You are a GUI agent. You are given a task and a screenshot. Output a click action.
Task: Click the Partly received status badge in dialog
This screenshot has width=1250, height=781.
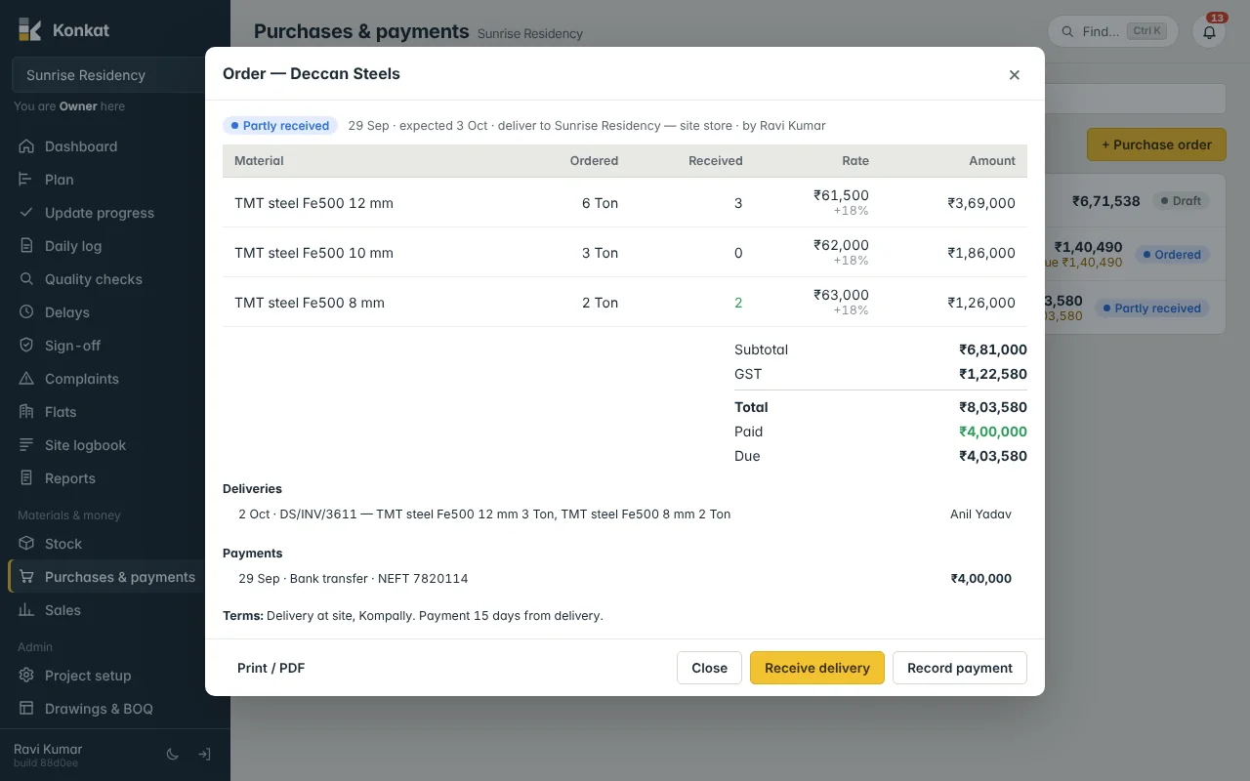pyautogui.click(x=280, y=126)
